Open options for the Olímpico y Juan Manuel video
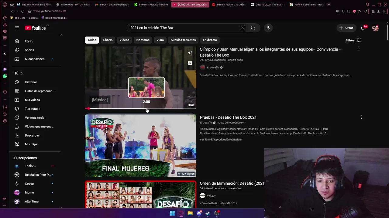The width and height of the screenshot is (389, 218). (x=359, y=49)
